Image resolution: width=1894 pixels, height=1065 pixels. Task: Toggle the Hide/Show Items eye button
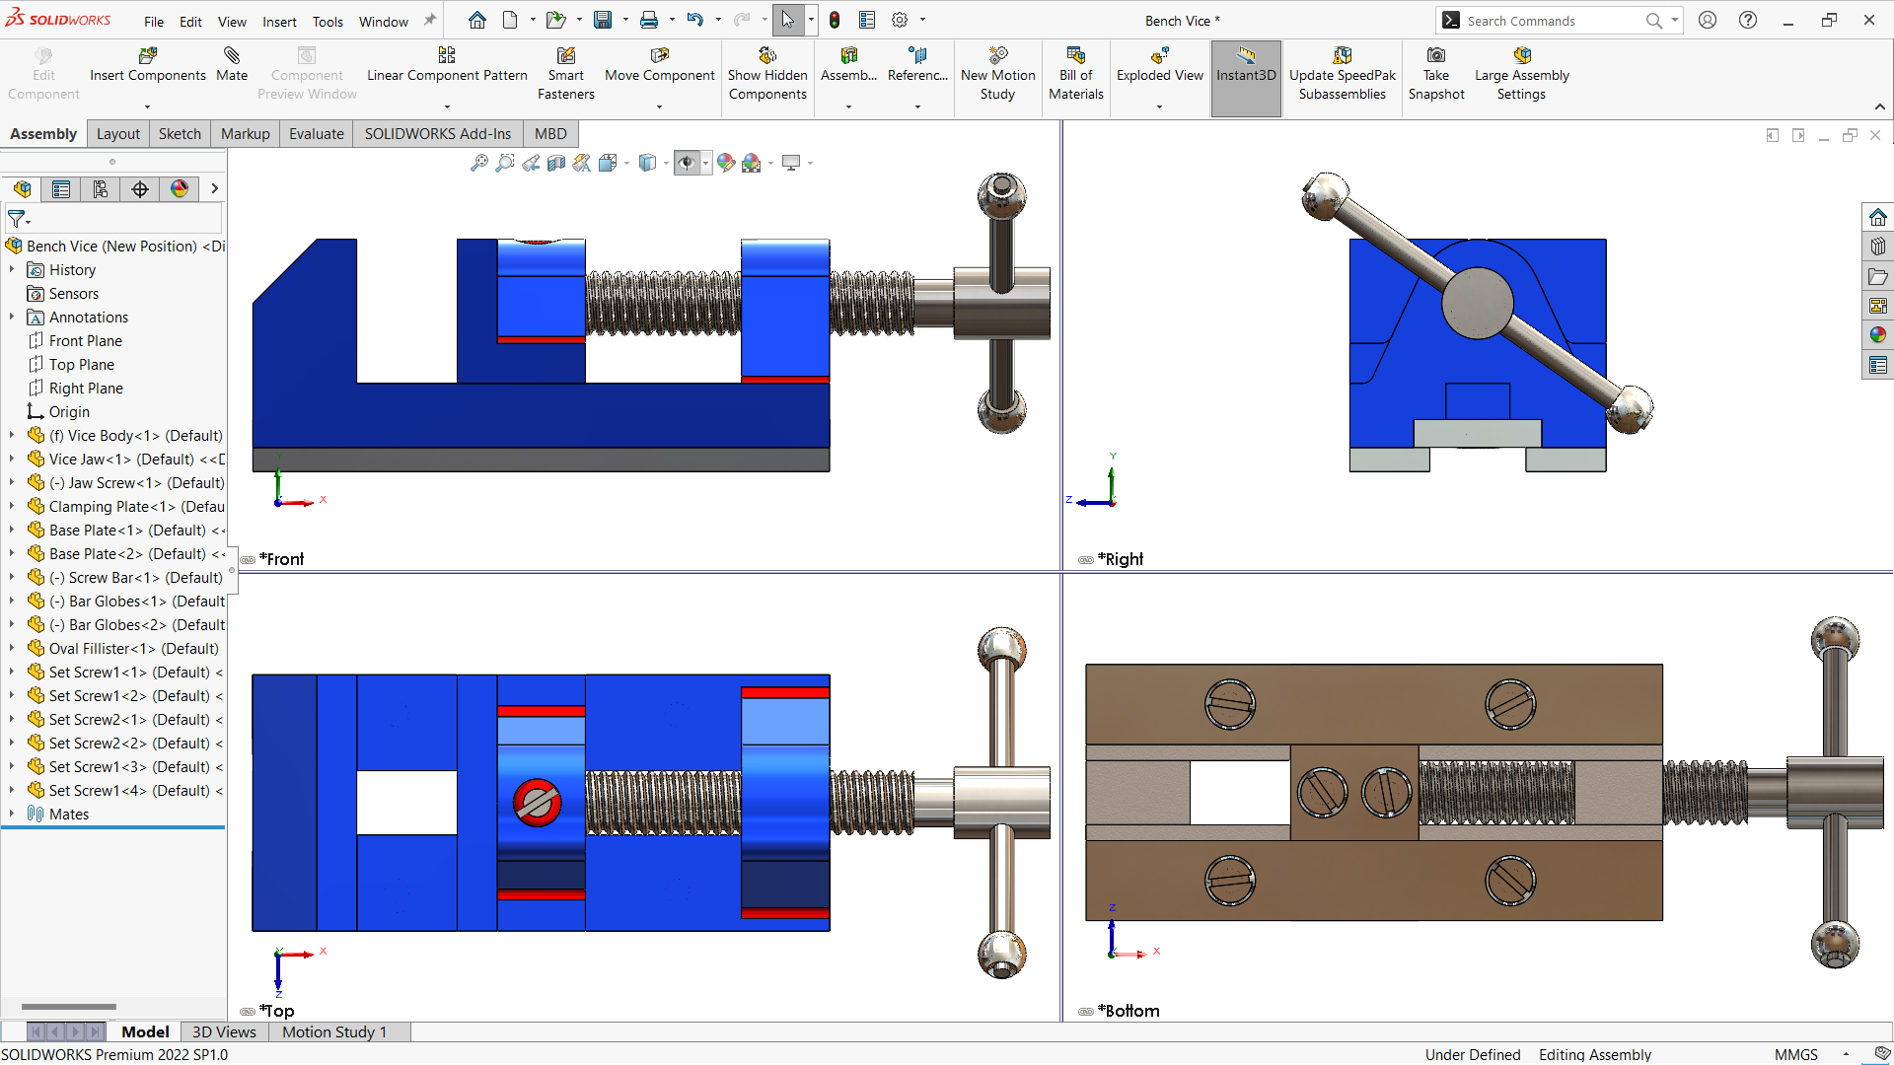[x=687, y=163]
